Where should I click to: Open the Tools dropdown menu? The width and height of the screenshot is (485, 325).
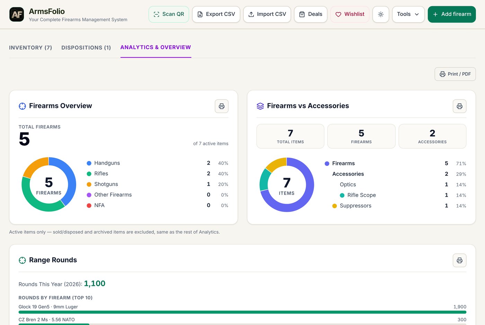pyautogui.click(x=408, y=14)
